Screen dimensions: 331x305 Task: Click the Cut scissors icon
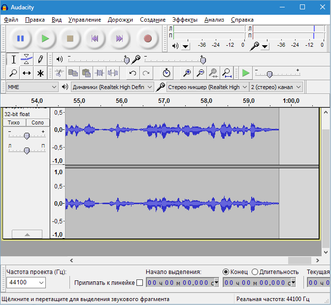[x=59, y=73]
